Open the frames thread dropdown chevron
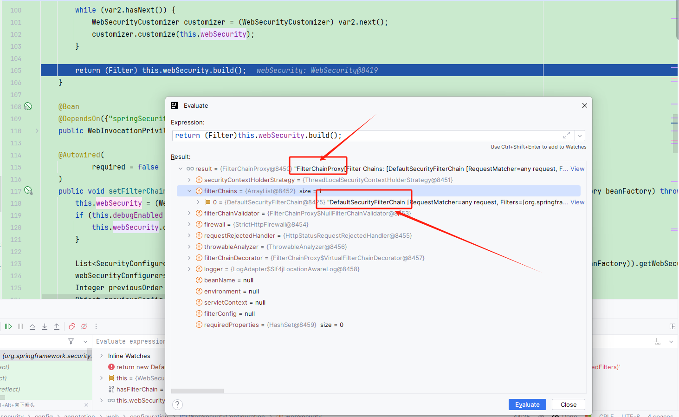This screenshot has width=679, height=417. point(85,341)
